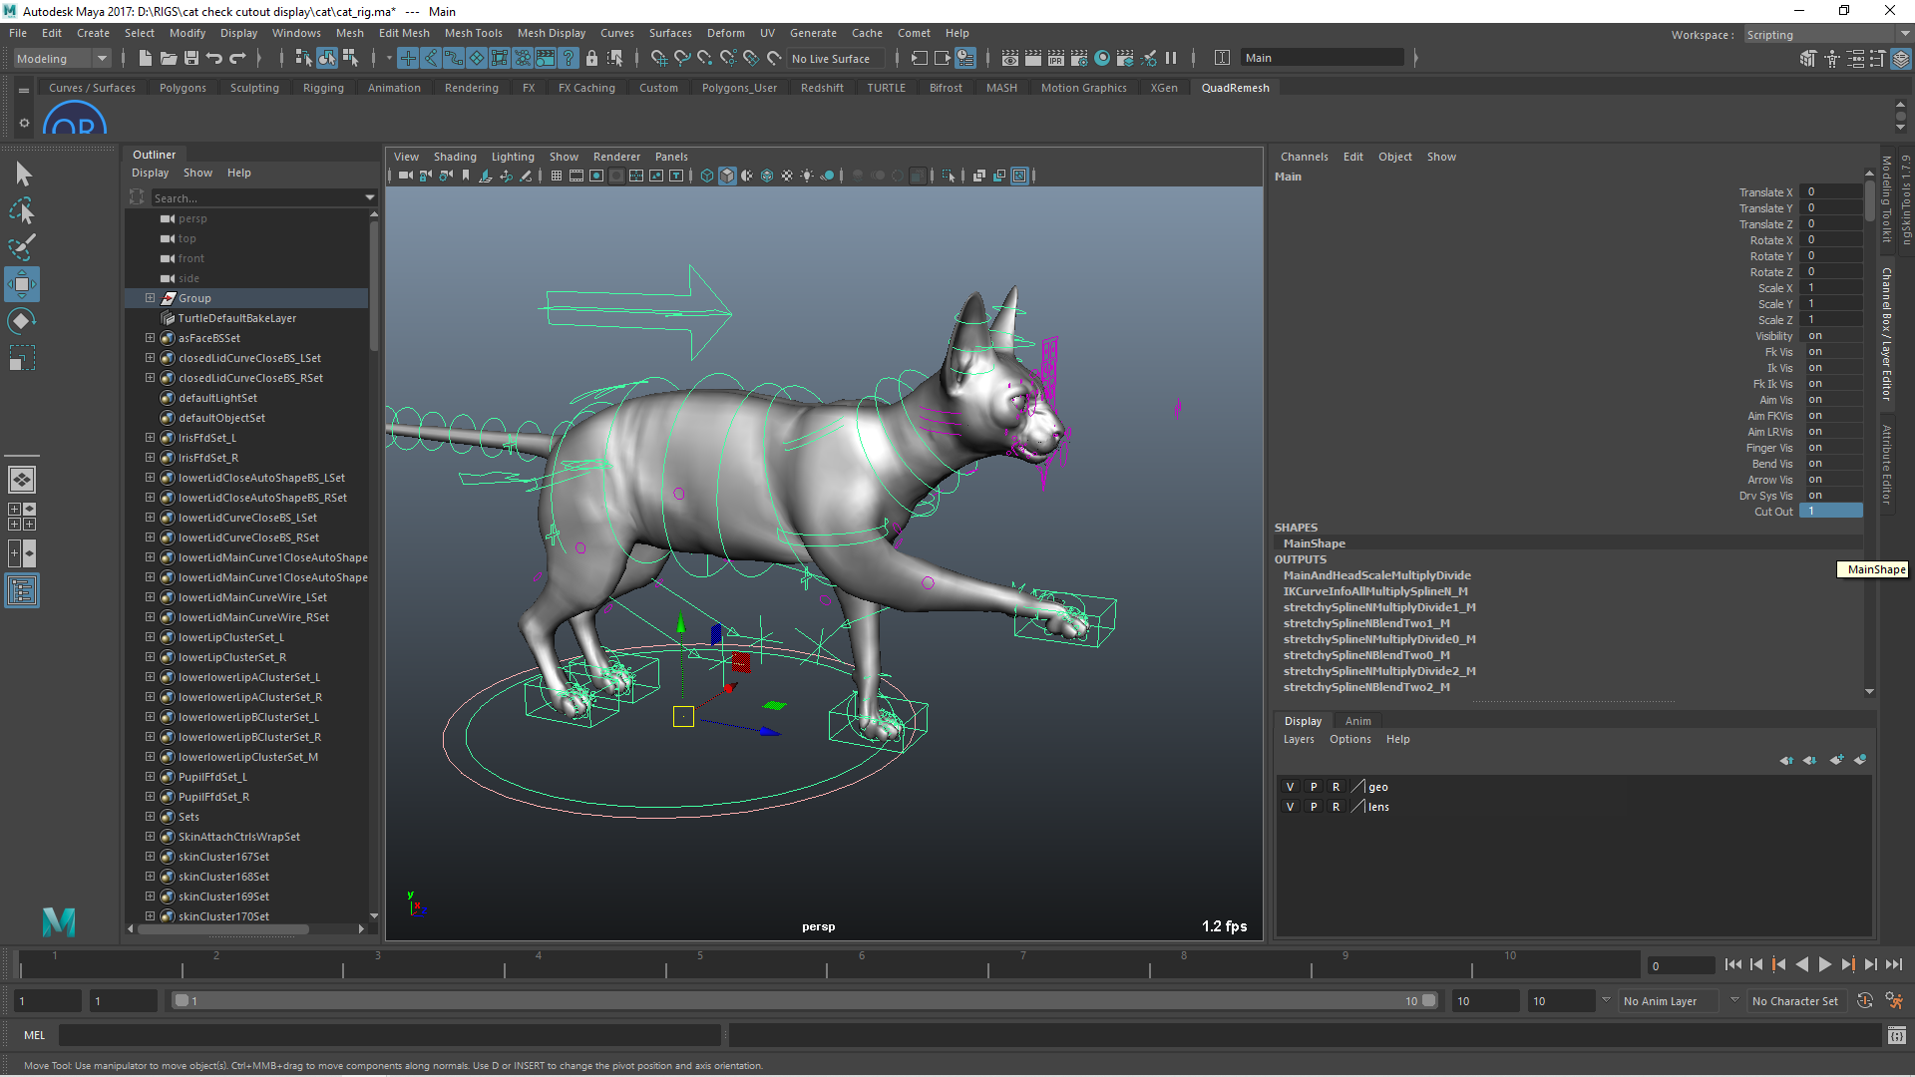Select the Paint Selection tool
1915x1077 pixels.
pos(22,246)
